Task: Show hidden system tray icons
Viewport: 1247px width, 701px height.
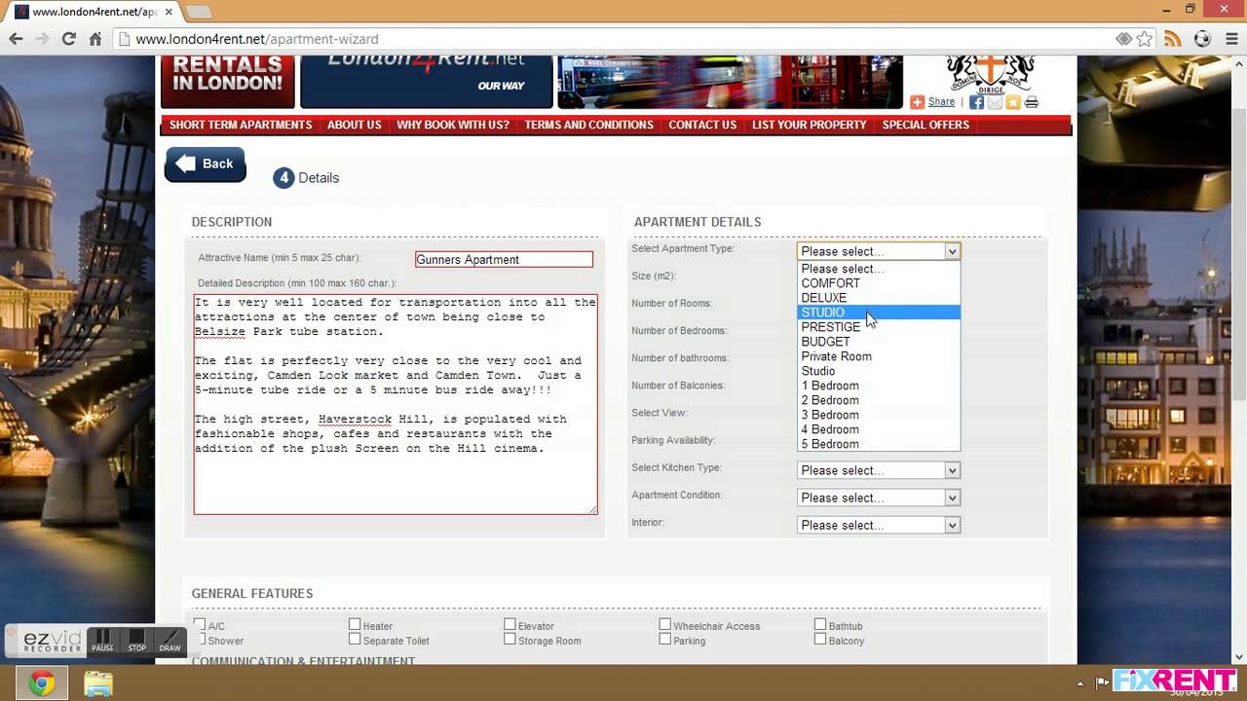Action: point(1079,683)
